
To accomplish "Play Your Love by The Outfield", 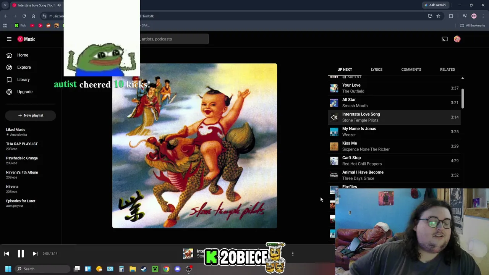I will pyautogui.click(x=394, y=88).
